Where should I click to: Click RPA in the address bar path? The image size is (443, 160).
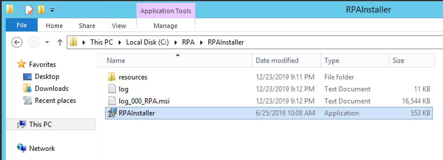pyautogui.click(x=188, y=43)
